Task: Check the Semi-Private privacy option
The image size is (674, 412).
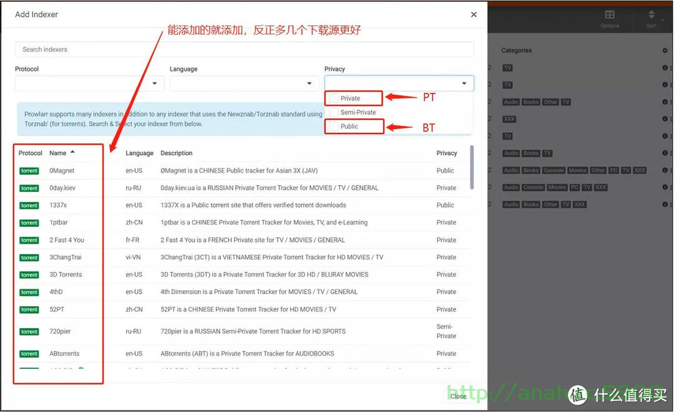Action: [x=334, y=112]
